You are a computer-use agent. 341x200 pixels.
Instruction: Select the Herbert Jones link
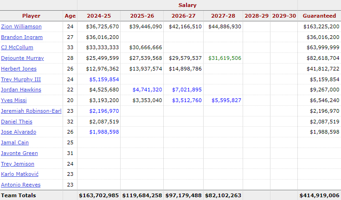pos(19,69)
